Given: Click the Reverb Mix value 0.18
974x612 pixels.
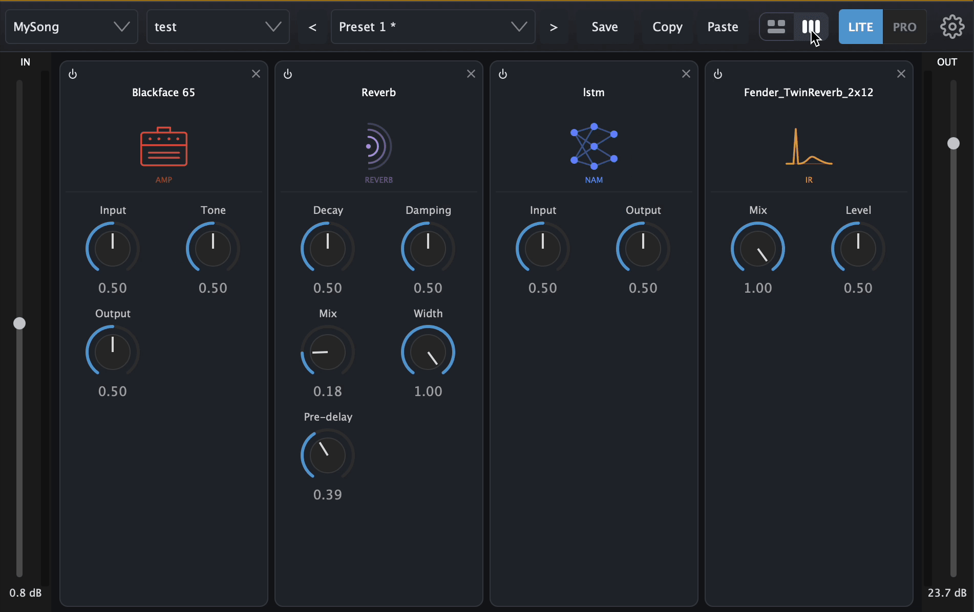Looking at the screenshot, I should 328,391.
